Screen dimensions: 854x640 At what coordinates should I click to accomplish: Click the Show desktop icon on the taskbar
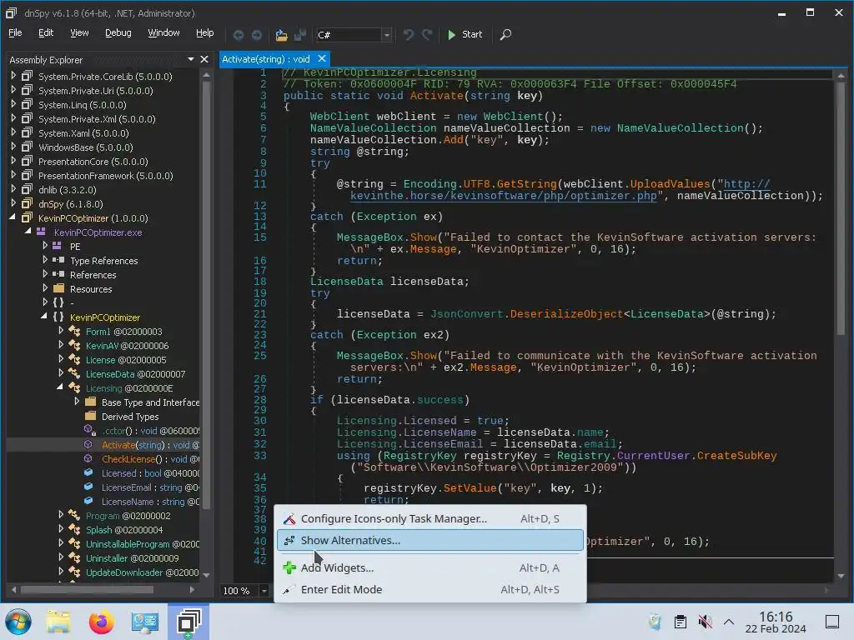pos(832,622)
